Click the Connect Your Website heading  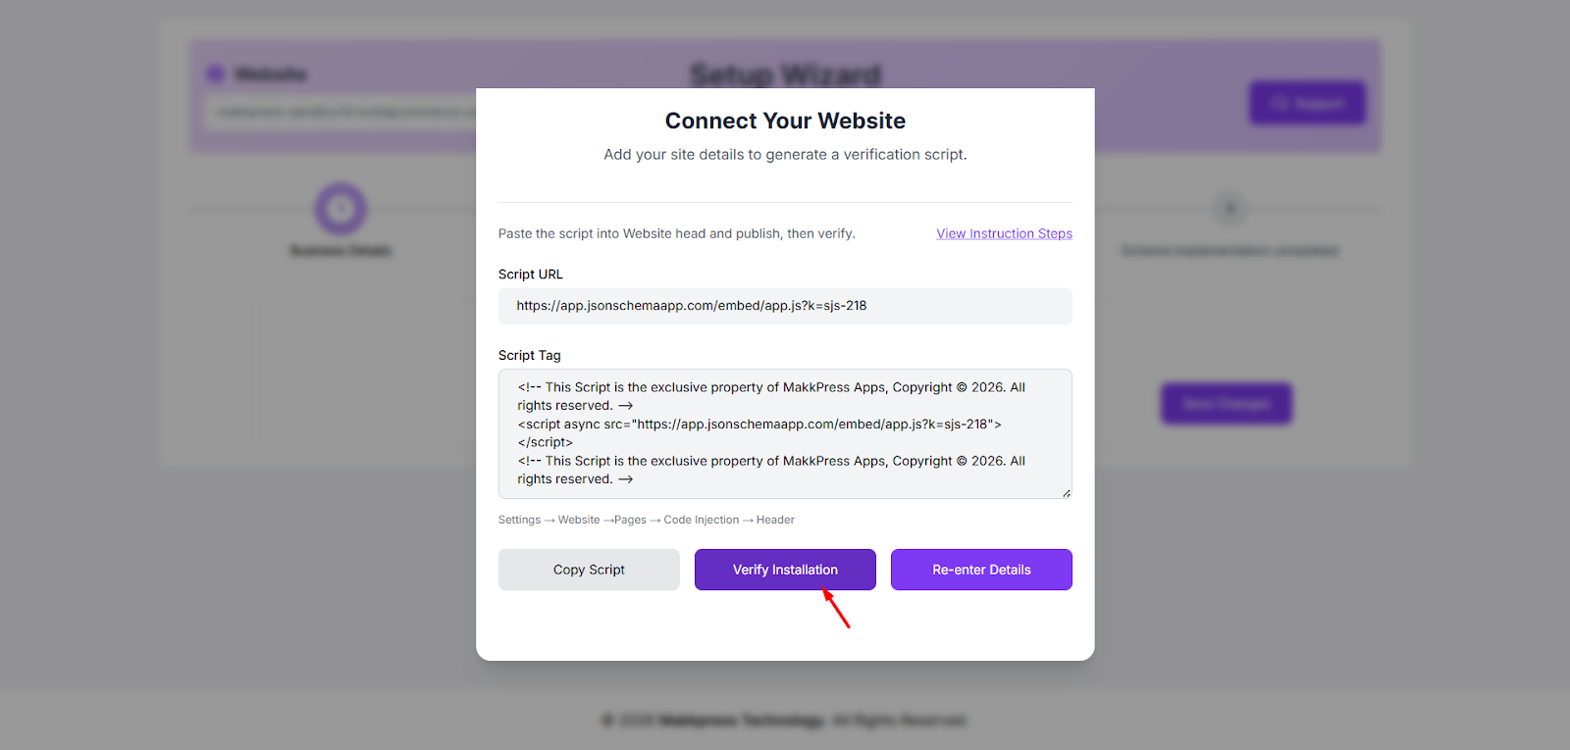click(x=785, y=121)
